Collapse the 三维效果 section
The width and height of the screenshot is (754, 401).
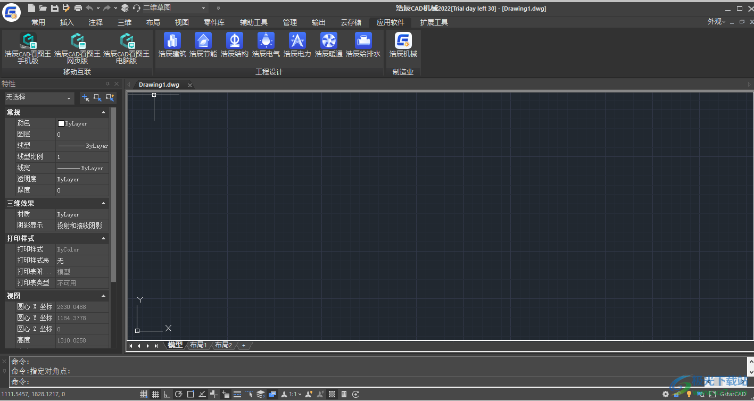103,203
